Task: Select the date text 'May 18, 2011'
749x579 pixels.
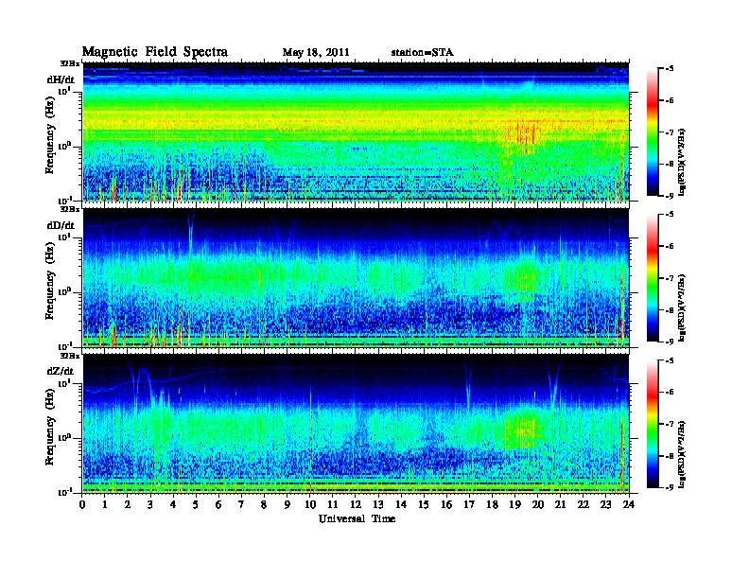Action: 316,53
